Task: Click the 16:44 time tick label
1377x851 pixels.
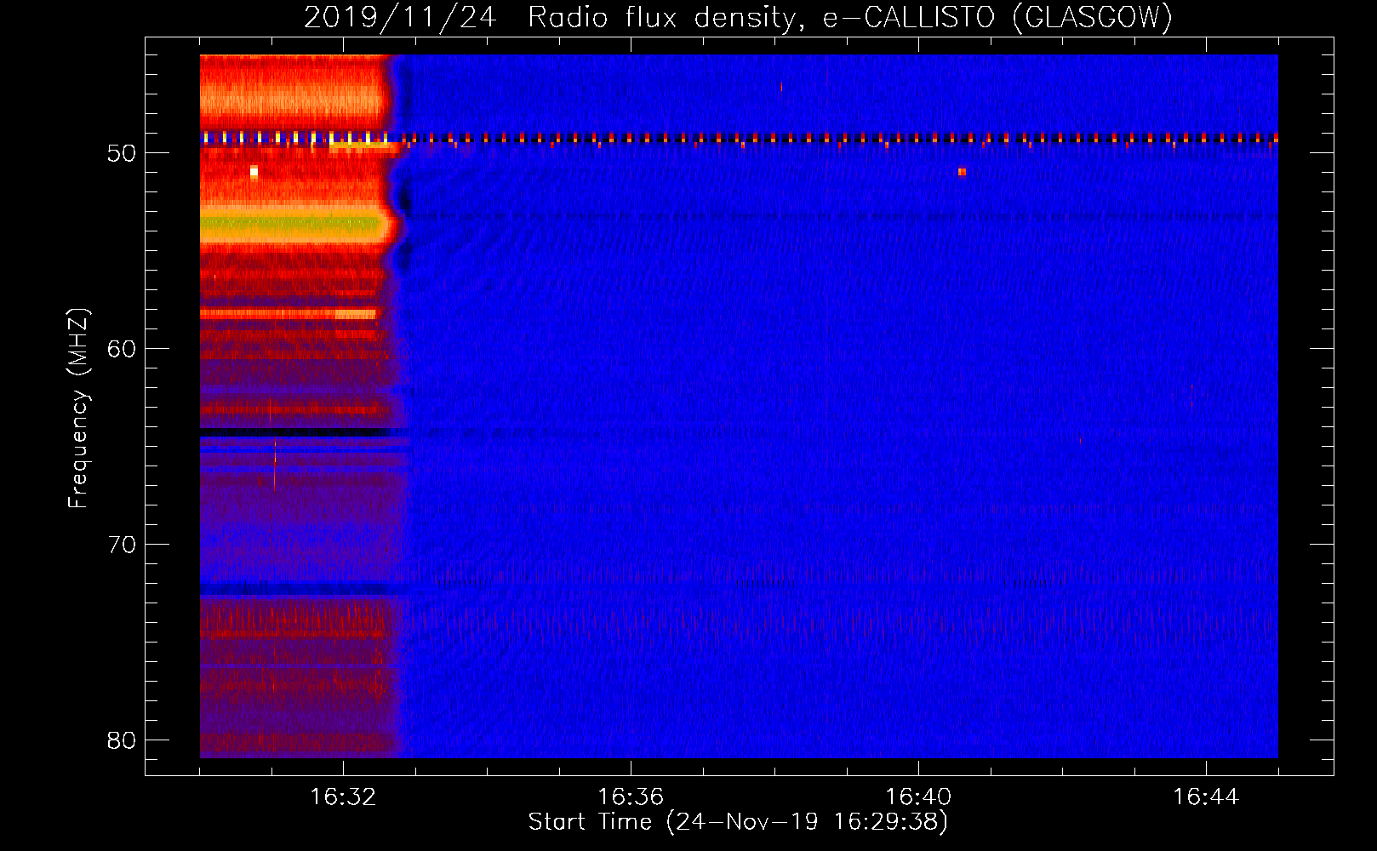Action: (1206, 797)
